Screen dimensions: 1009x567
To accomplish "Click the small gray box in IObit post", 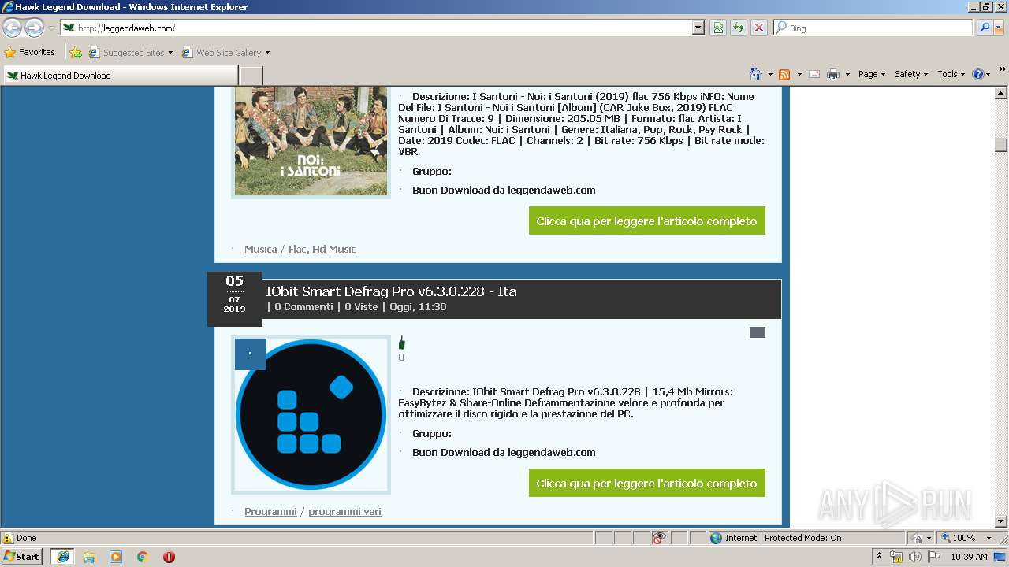I will click(x=758, y=332).
